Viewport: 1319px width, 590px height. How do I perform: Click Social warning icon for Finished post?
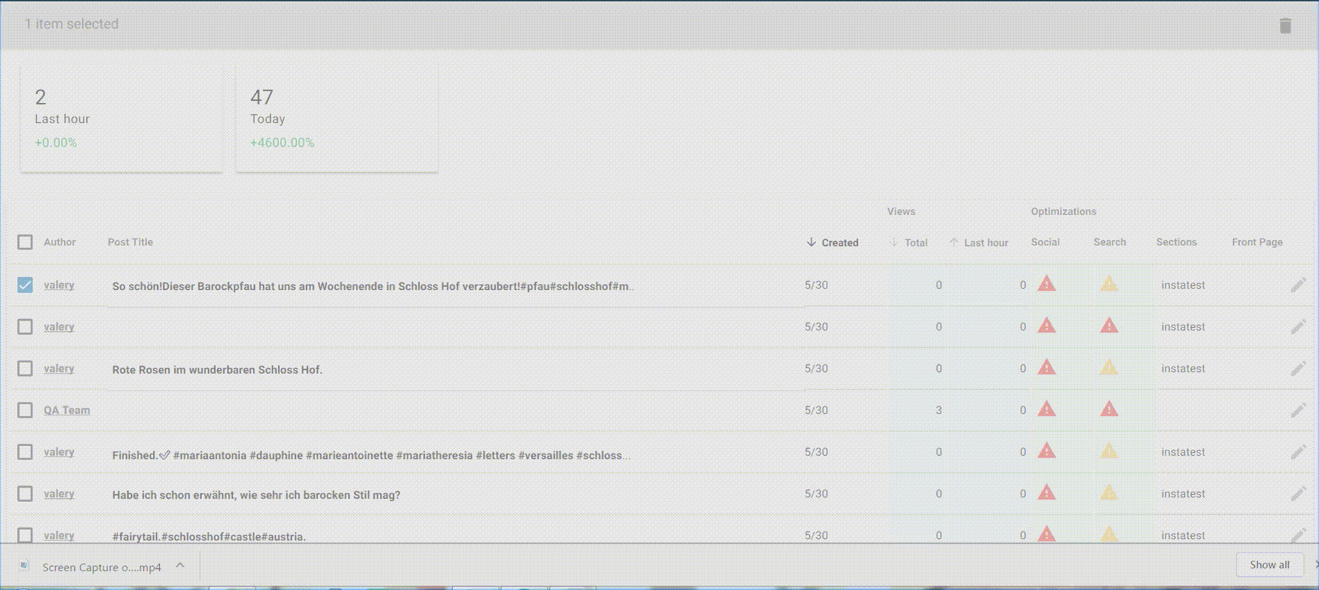1046,451
